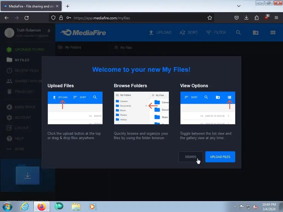Open a new browser tab

tap(67, 6)
